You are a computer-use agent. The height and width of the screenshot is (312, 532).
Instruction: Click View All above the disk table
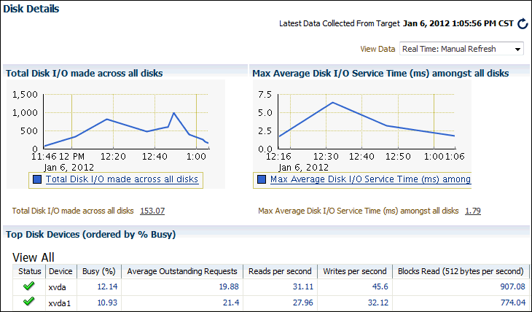[x=34, y=257]
